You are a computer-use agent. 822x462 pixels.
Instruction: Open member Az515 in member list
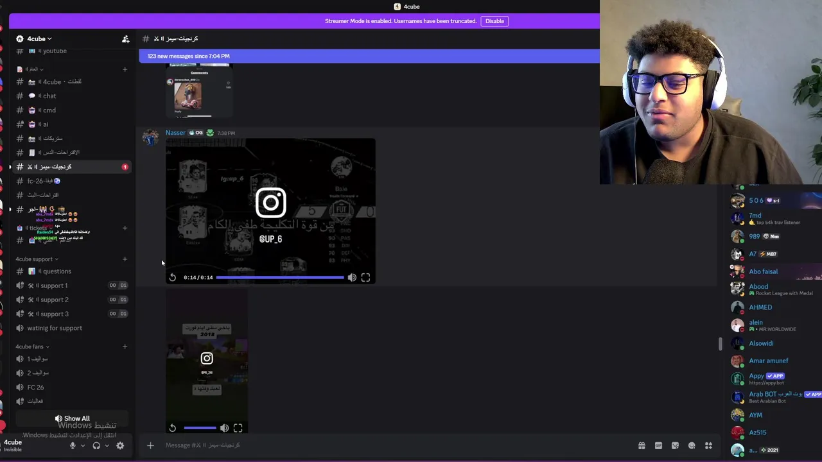(774, 432)
